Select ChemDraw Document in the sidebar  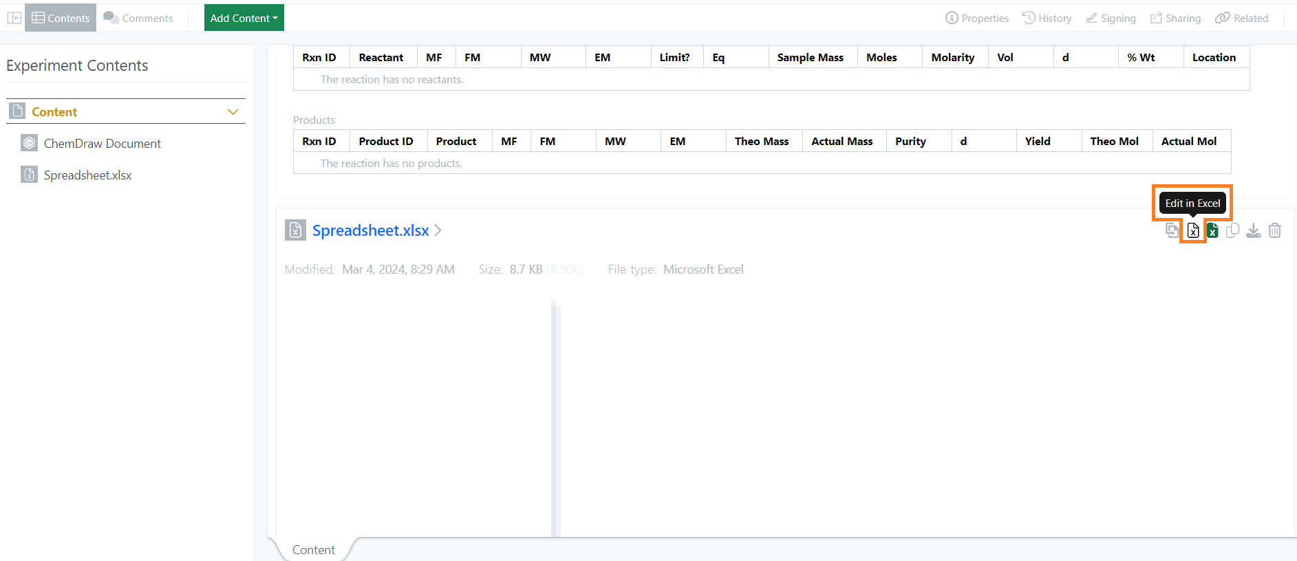coord(102,144)
